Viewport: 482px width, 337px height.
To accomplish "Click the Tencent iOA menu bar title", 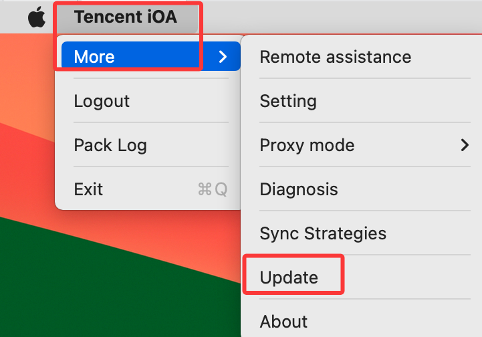I will point(126,17).
